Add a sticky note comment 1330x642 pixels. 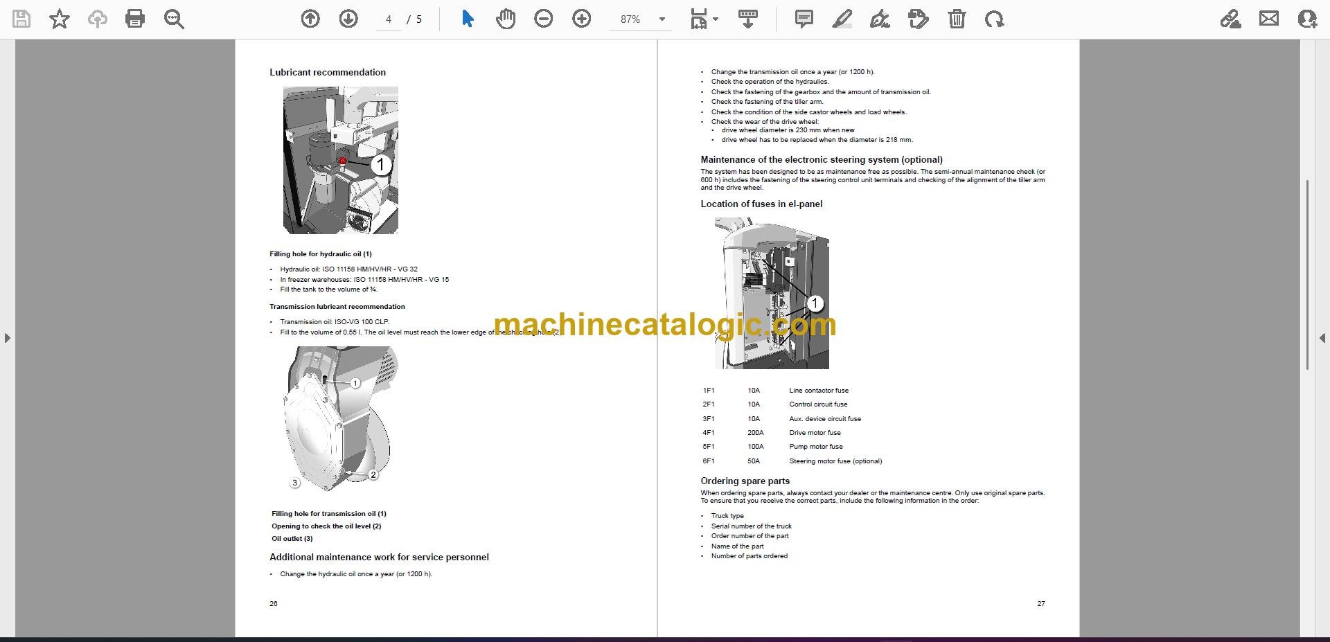804,19
